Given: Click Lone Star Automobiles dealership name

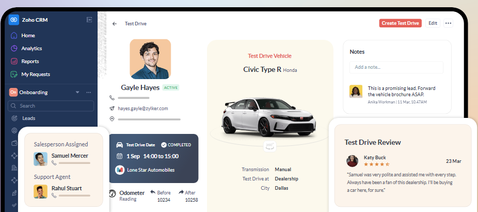Looking at the screenshot, I should [x=151, y=170].
